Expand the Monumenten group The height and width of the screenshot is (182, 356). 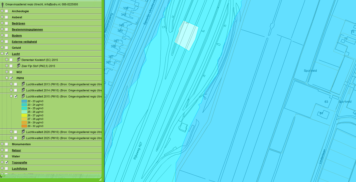coord(2,144)
